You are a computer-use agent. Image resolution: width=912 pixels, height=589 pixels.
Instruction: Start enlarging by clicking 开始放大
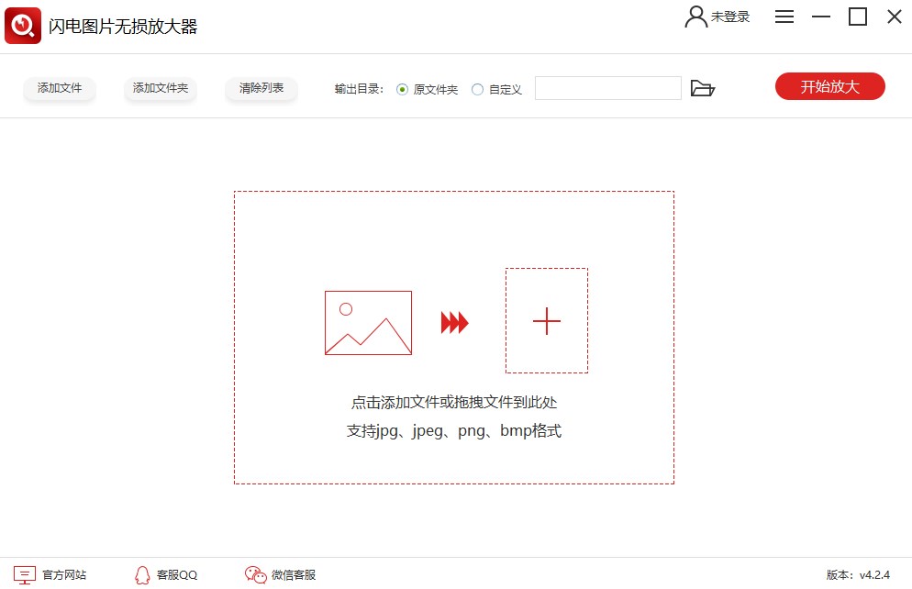(x=829, y=86)
